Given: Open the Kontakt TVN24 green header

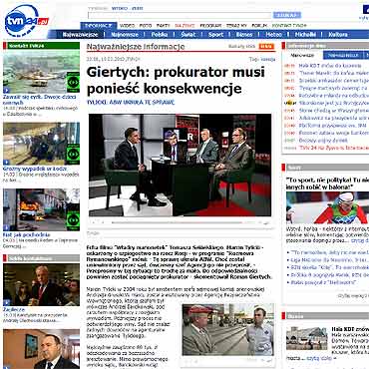Looking at the screenshot, I should [41, 46].
